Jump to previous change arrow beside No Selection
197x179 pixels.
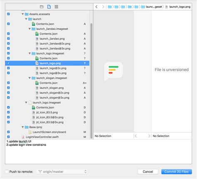pos(135,136)
